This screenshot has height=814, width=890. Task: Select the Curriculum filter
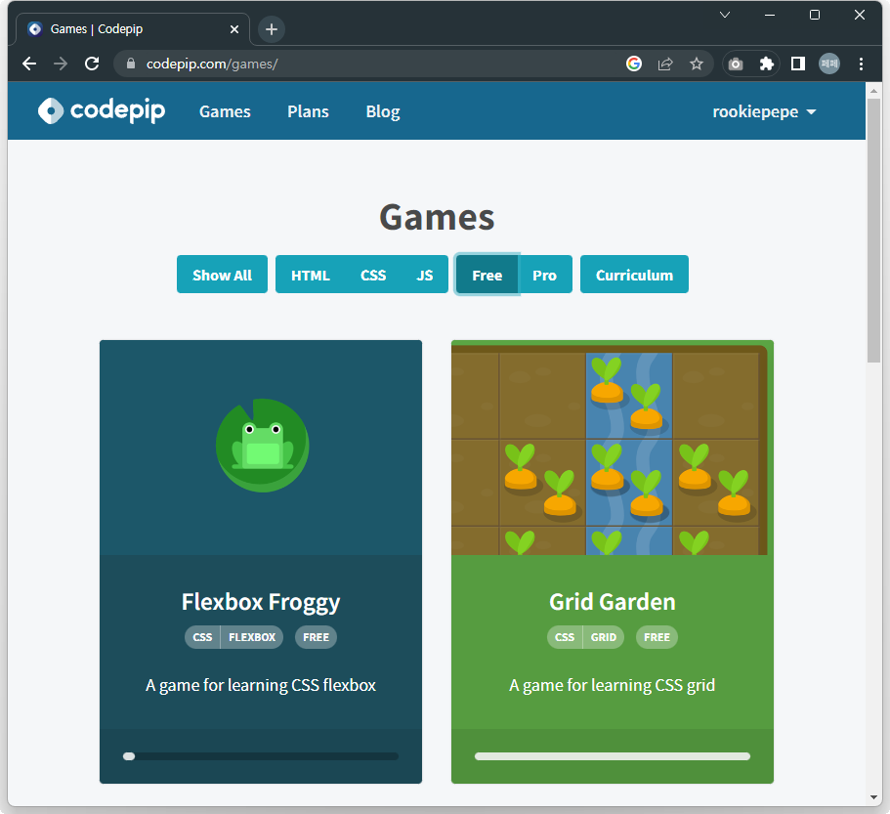pyautogui.click(x=634, y=275)
